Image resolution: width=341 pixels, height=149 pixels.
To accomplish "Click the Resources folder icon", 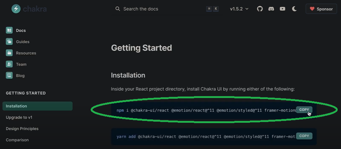I will [x=9, y=53].
